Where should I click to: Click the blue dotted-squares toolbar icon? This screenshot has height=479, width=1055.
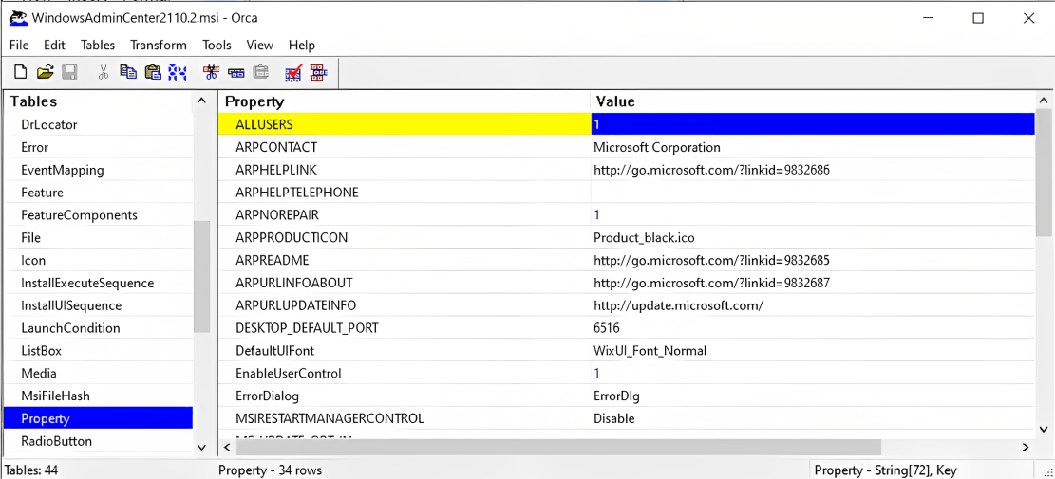click(x=178, y=72)
